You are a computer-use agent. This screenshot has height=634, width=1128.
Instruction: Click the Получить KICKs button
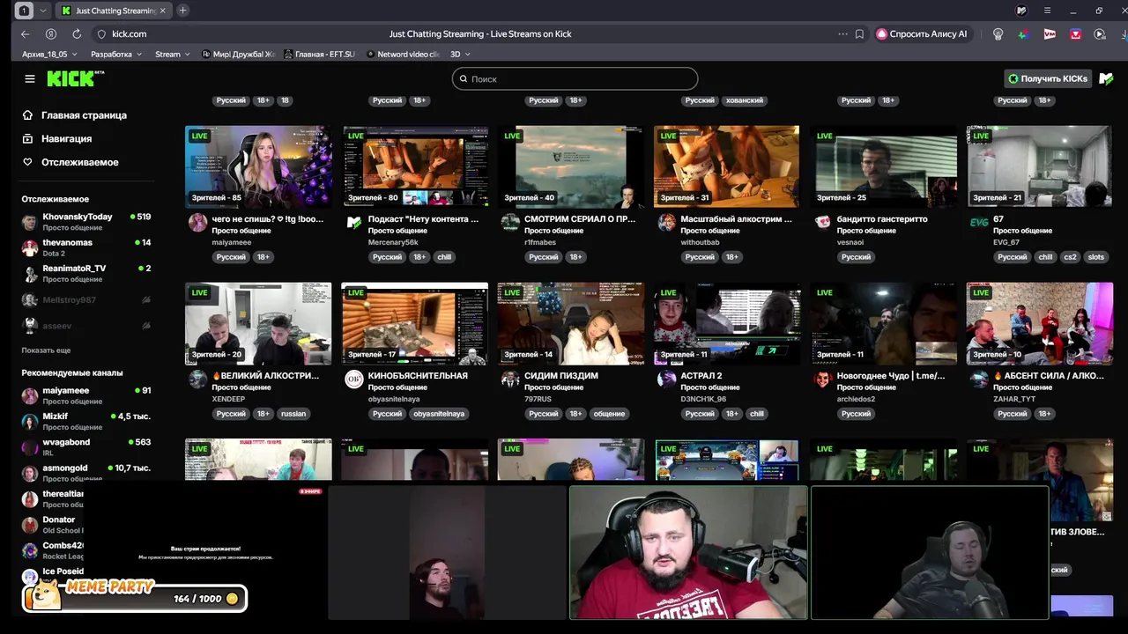pyautogui.click(x=1049, y=78)
